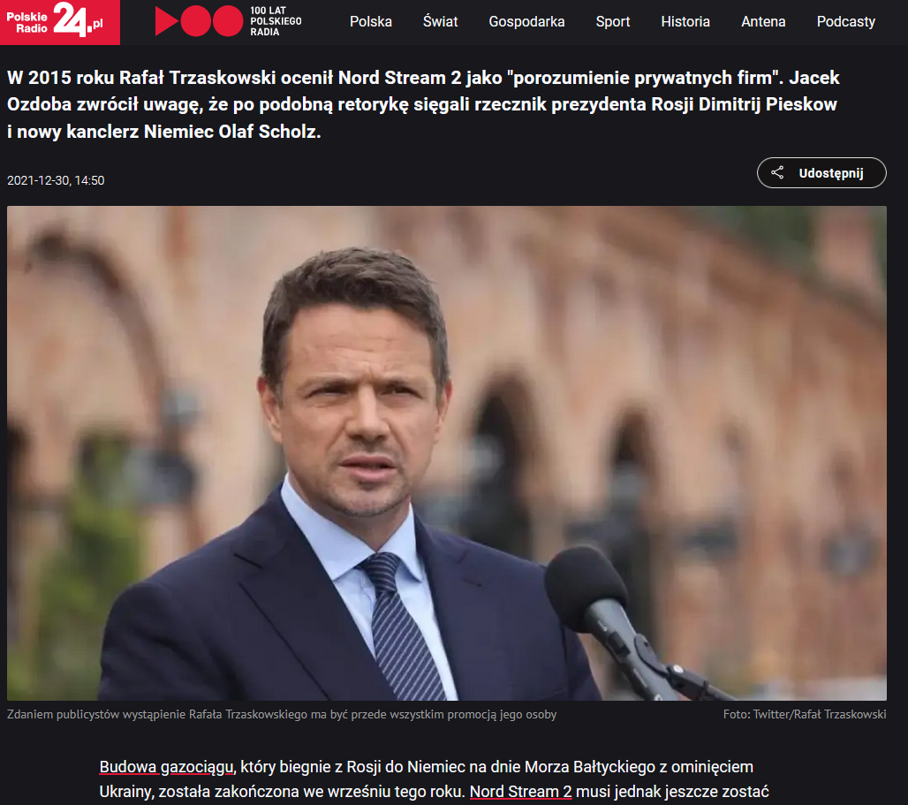This screenshot has width=908, height=805.
Task: Click the Polskie Radio 24 logo
Action: 59,21
